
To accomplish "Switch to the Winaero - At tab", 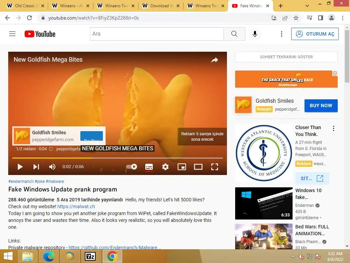I will click(x=70, y=6).
